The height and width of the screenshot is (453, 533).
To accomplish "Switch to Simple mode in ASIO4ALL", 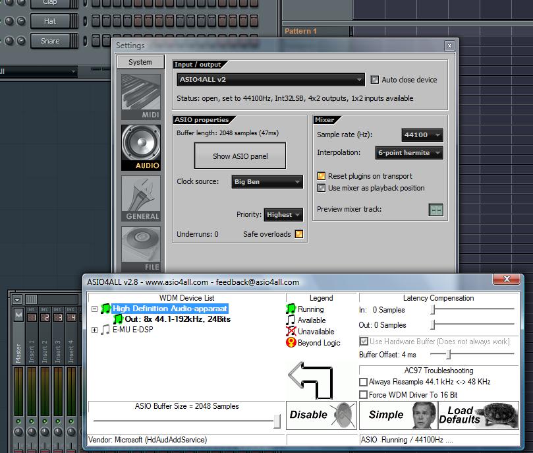I will (x=399, y=415).
